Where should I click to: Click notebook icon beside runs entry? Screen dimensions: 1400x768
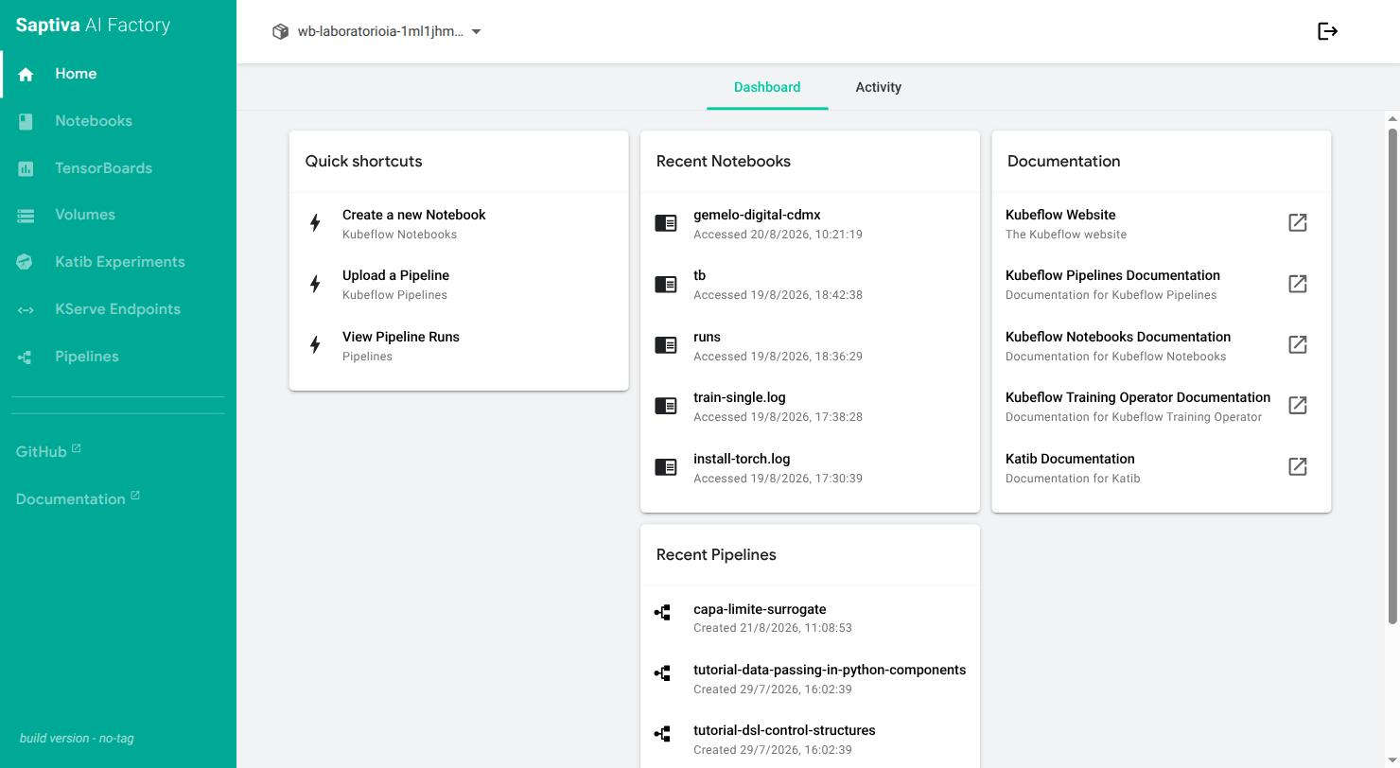[666, 345]
